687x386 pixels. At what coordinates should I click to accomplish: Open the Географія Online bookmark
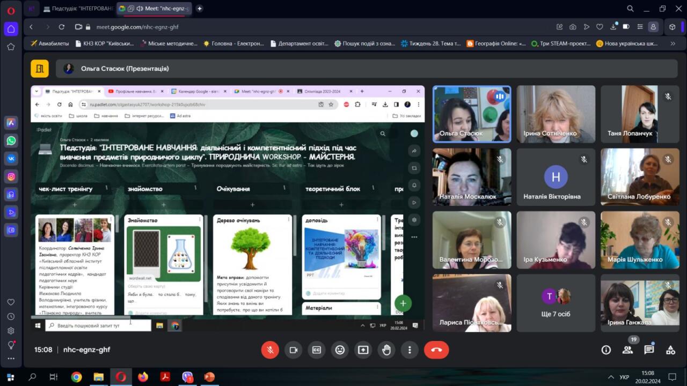point(496,43)
